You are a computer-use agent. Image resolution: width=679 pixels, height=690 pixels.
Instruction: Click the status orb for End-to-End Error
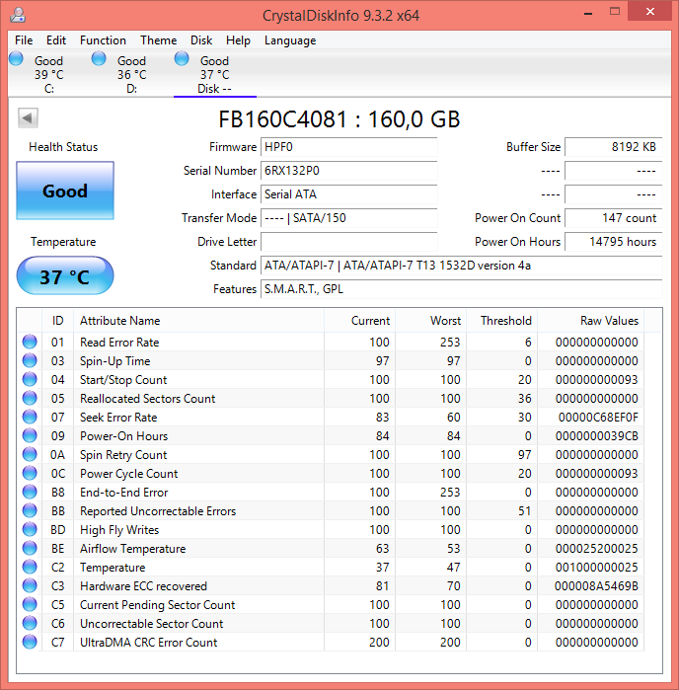(x=30, y=492)
